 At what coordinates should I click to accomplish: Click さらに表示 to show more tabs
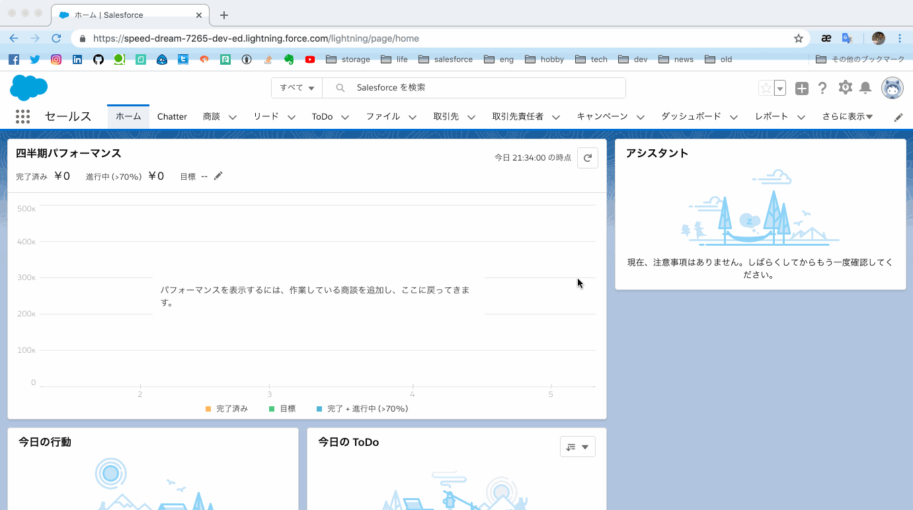pyautogui.click(x=847, y=116)
